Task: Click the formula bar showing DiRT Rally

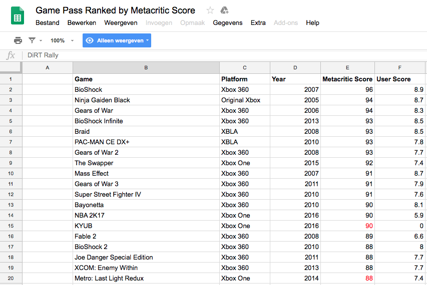Action: [x=225, y=55]
